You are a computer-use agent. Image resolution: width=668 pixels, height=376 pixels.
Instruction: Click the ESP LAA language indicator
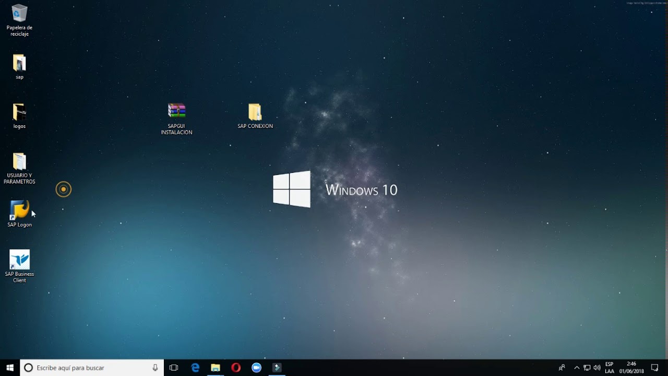click(x=610, y=368)
